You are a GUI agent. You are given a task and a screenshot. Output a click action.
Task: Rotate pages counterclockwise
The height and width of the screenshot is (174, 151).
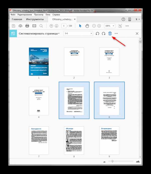coord(97,33)
